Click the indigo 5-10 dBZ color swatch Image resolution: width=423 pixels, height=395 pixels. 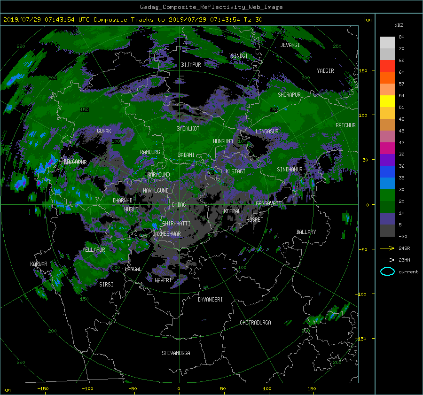[387, 219]
